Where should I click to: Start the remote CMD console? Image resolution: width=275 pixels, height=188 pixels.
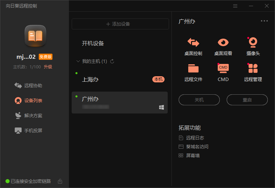pyautogui.click(x=223, y=72)
